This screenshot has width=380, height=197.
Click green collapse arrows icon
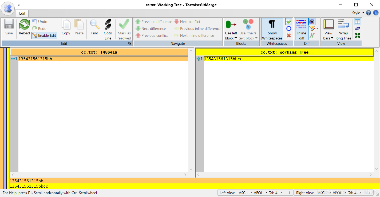(358, 35)
